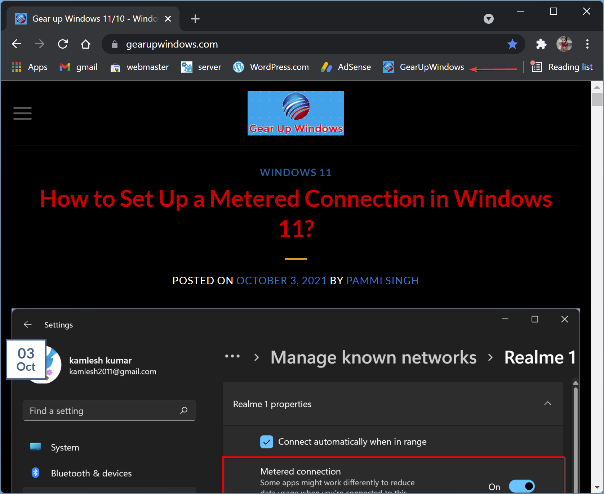Click the lock icon in address bar
Image resolution: width=604 pixels, height=494 pixels.
115,44
